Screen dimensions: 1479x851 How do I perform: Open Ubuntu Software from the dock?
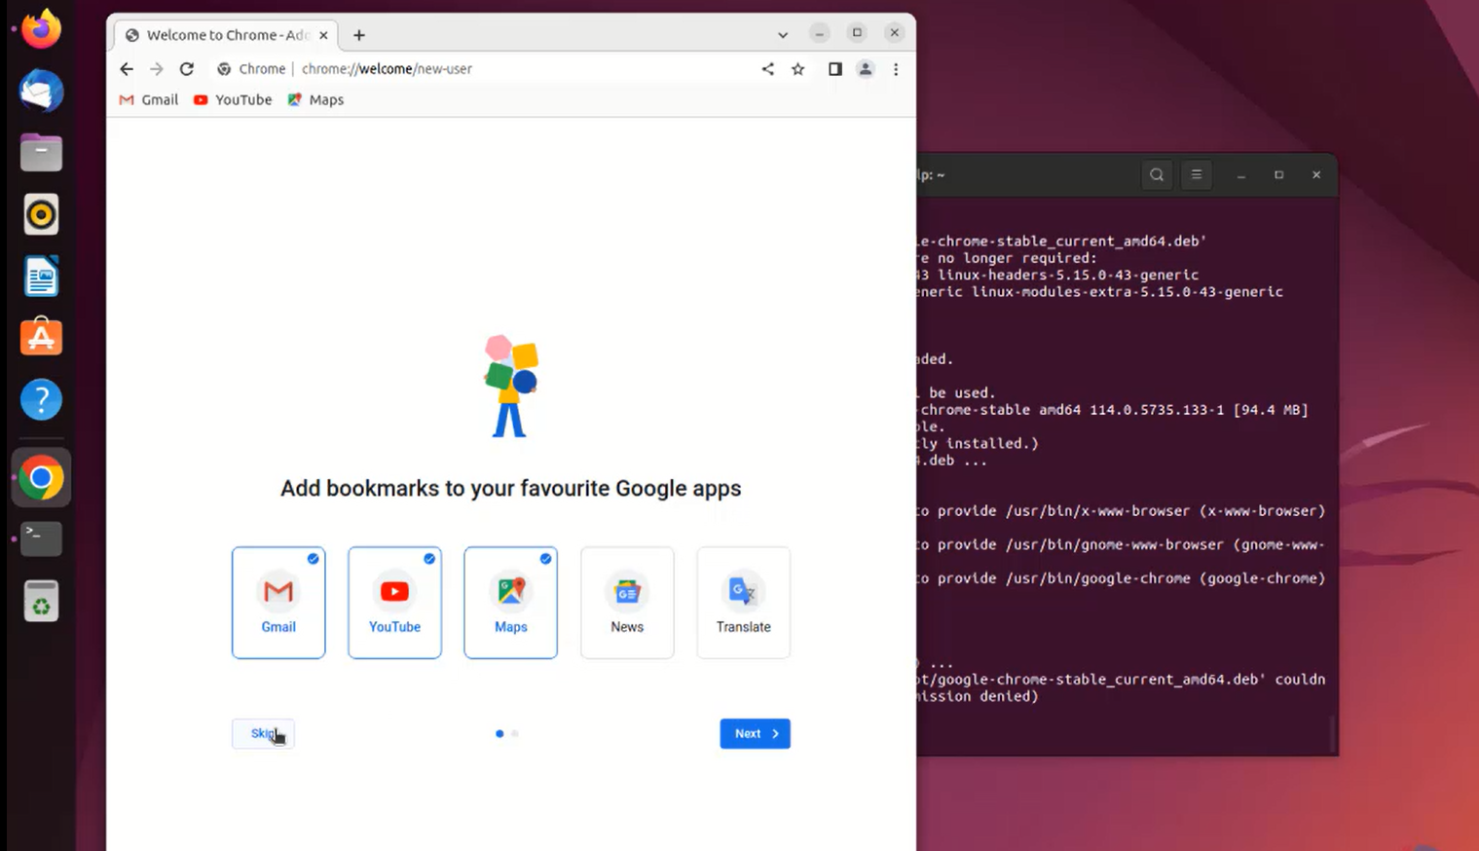[x=41, y=338]
